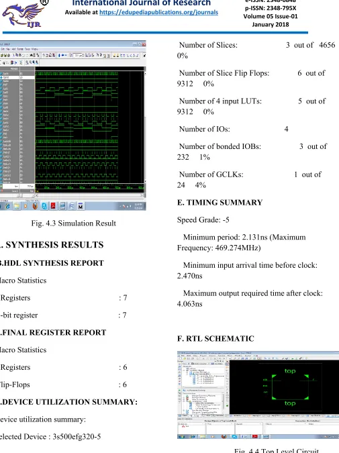The height and width of the screenshot is (453, 339).
Task: Click Internet Explorer icon in simulation screenshot taskbar
Action: tap(7, 206)
